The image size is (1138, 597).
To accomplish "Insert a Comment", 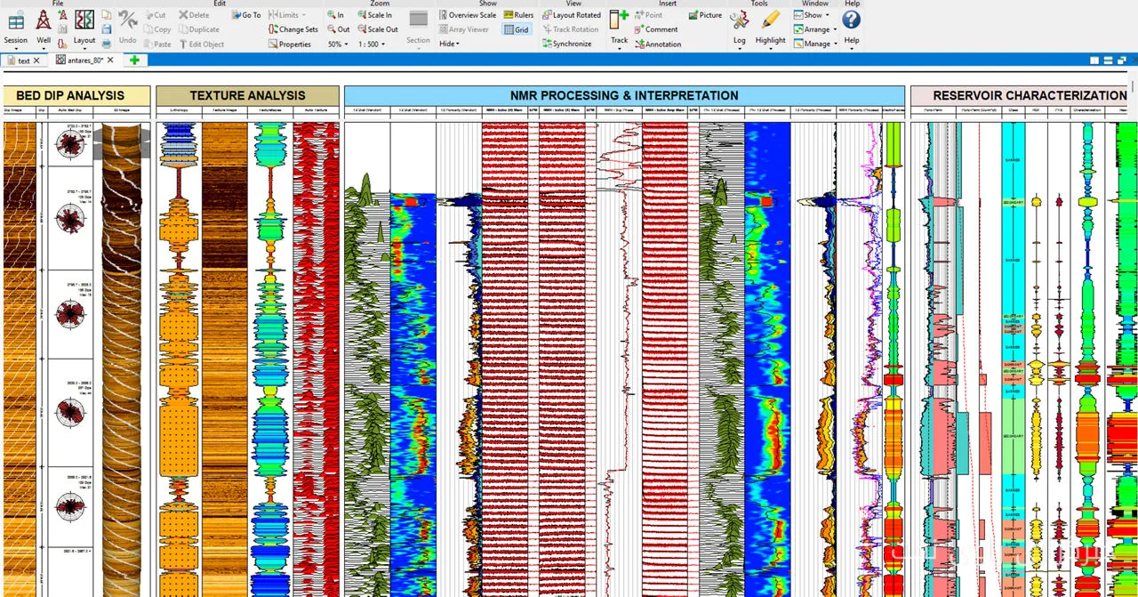I will coord(656,29).
